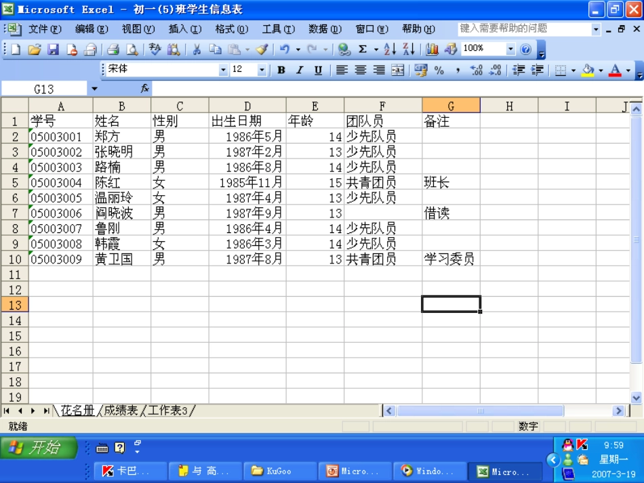
Task: Select cell containing 班长
Action: [451, 183]
